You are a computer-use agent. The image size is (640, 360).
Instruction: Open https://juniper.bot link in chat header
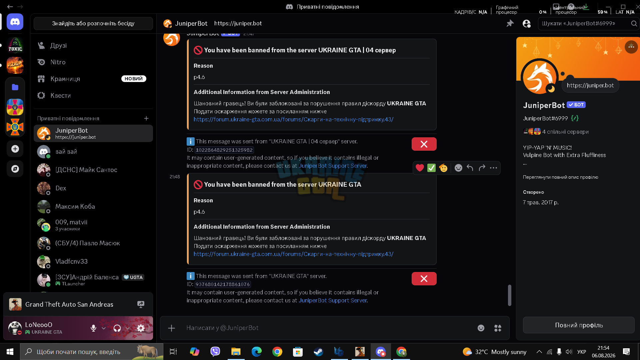[238, 23]
